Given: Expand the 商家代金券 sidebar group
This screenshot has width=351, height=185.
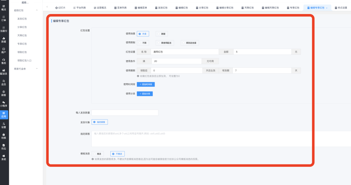Looking at the screenshot, I should click(x=37, y=69).
